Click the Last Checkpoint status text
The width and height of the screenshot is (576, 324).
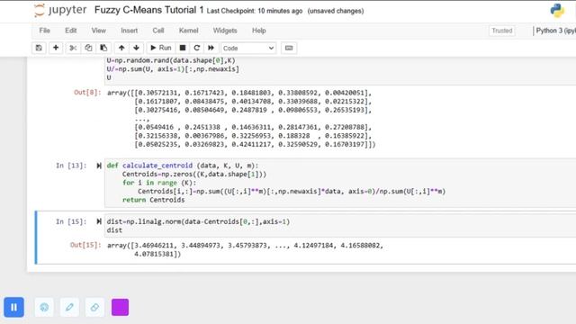tap(255, 11)
